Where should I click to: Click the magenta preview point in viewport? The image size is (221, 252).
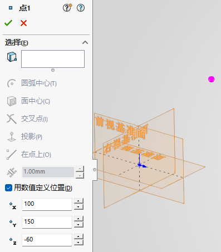pyautogui.click(x=212, y=79)
